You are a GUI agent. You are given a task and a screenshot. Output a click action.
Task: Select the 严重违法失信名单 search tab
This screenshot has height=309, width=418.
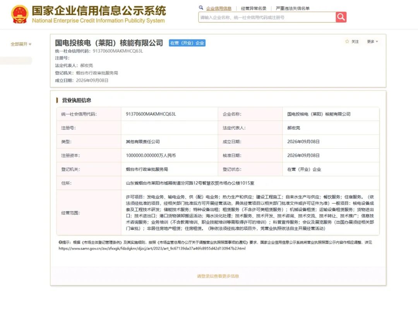coord(293,8)
